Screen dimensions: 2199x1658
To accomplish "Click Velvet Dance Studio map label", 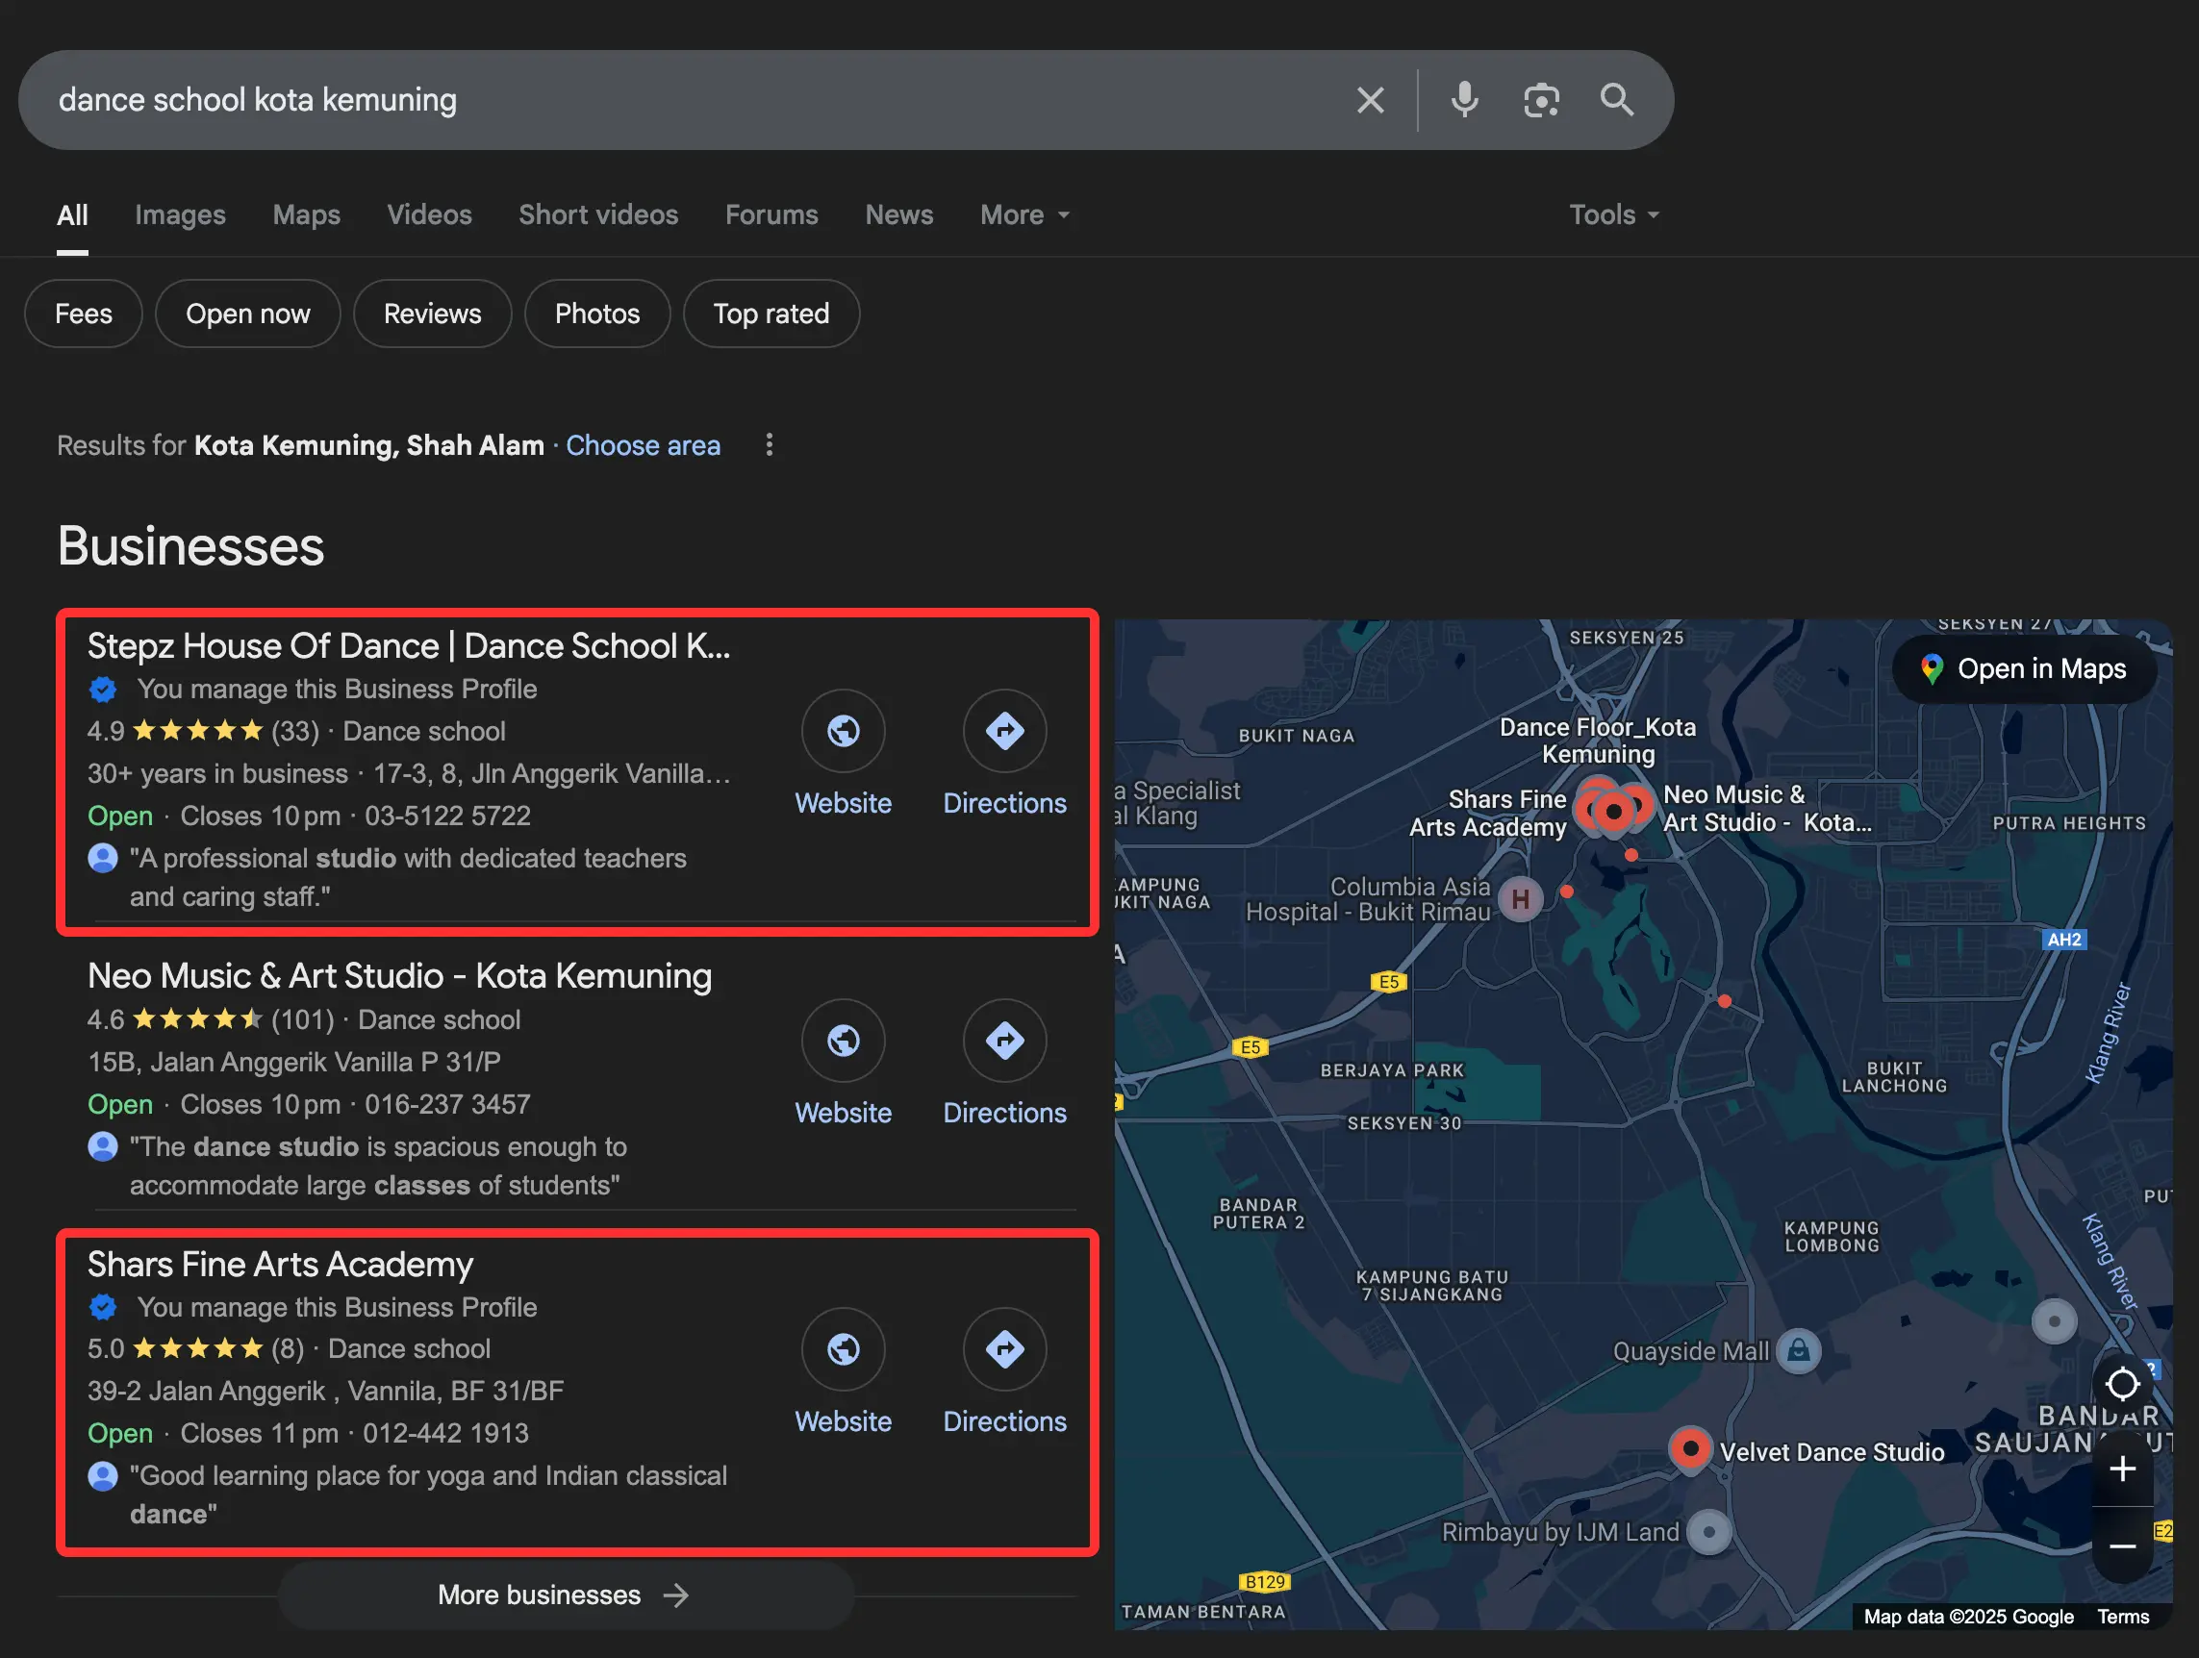I will 1832,1452.
